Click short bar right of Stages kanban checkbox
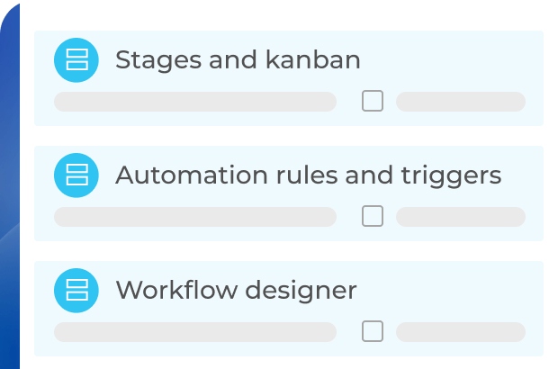558x369 pixels. tap(460, 102)
